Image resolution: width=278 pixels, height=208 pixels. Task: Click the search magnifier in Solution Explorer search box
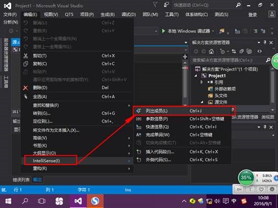[268, 60]
